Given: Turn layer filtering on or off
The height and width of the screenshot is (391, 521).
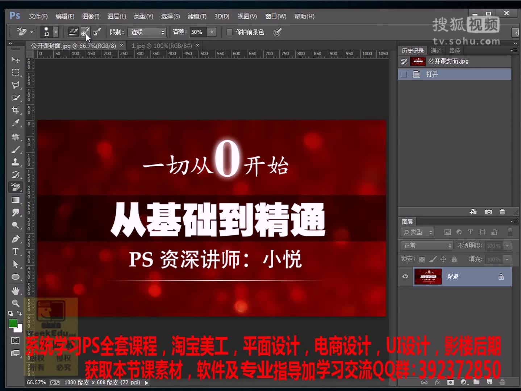Looking at the screenshot, I should [x=510, y=232].
